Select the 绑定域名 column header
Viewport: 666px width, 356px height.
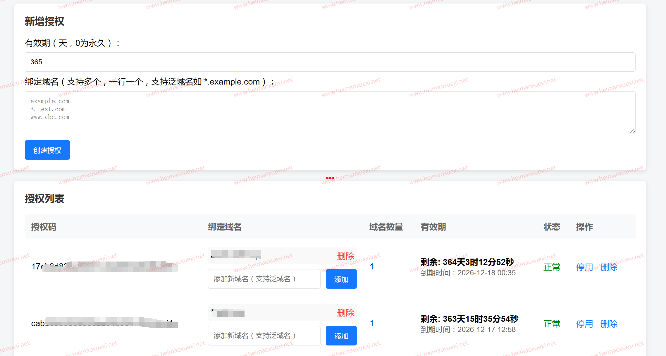pos(224,227)
